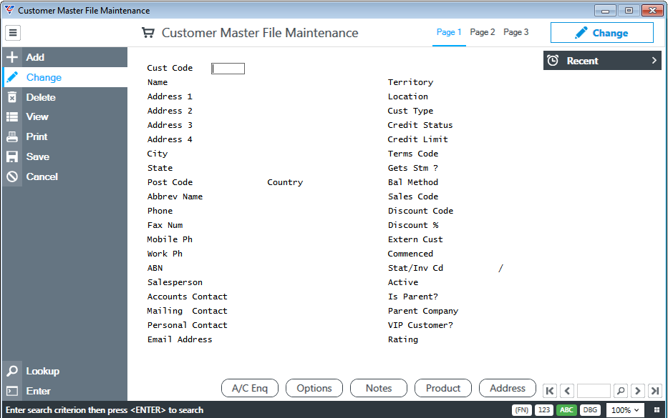The height and width of the screenshot is (418, 668).
Task: Switch to the Page 2 tab
Action: pos(483,32)
